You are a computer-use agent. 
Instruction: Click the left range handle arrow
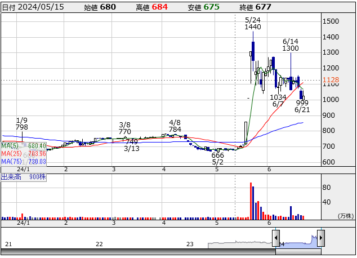tap(276, 238)
